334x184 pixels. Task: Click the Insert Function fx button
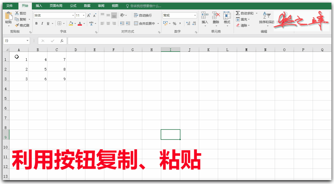pos(62,41)
